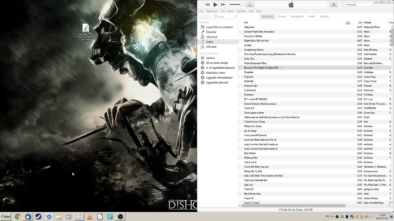Open VLC media player from the taskbar
The height and width of the screenshot is (221, 394).
coord(90,217)
